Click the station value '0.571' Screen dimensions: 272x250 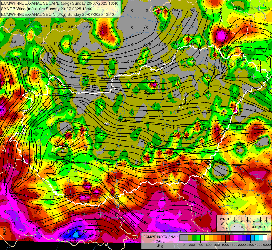click(x=227, y=213)
